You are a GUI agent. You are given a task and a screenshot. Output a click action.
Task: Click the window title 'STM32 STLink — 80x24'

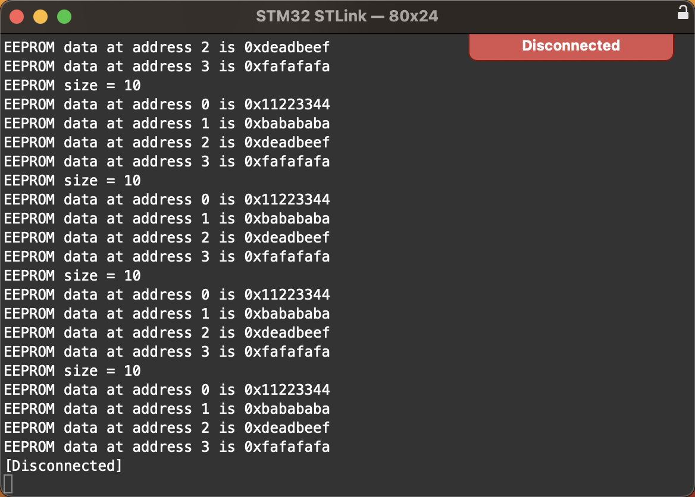point(347,16)
